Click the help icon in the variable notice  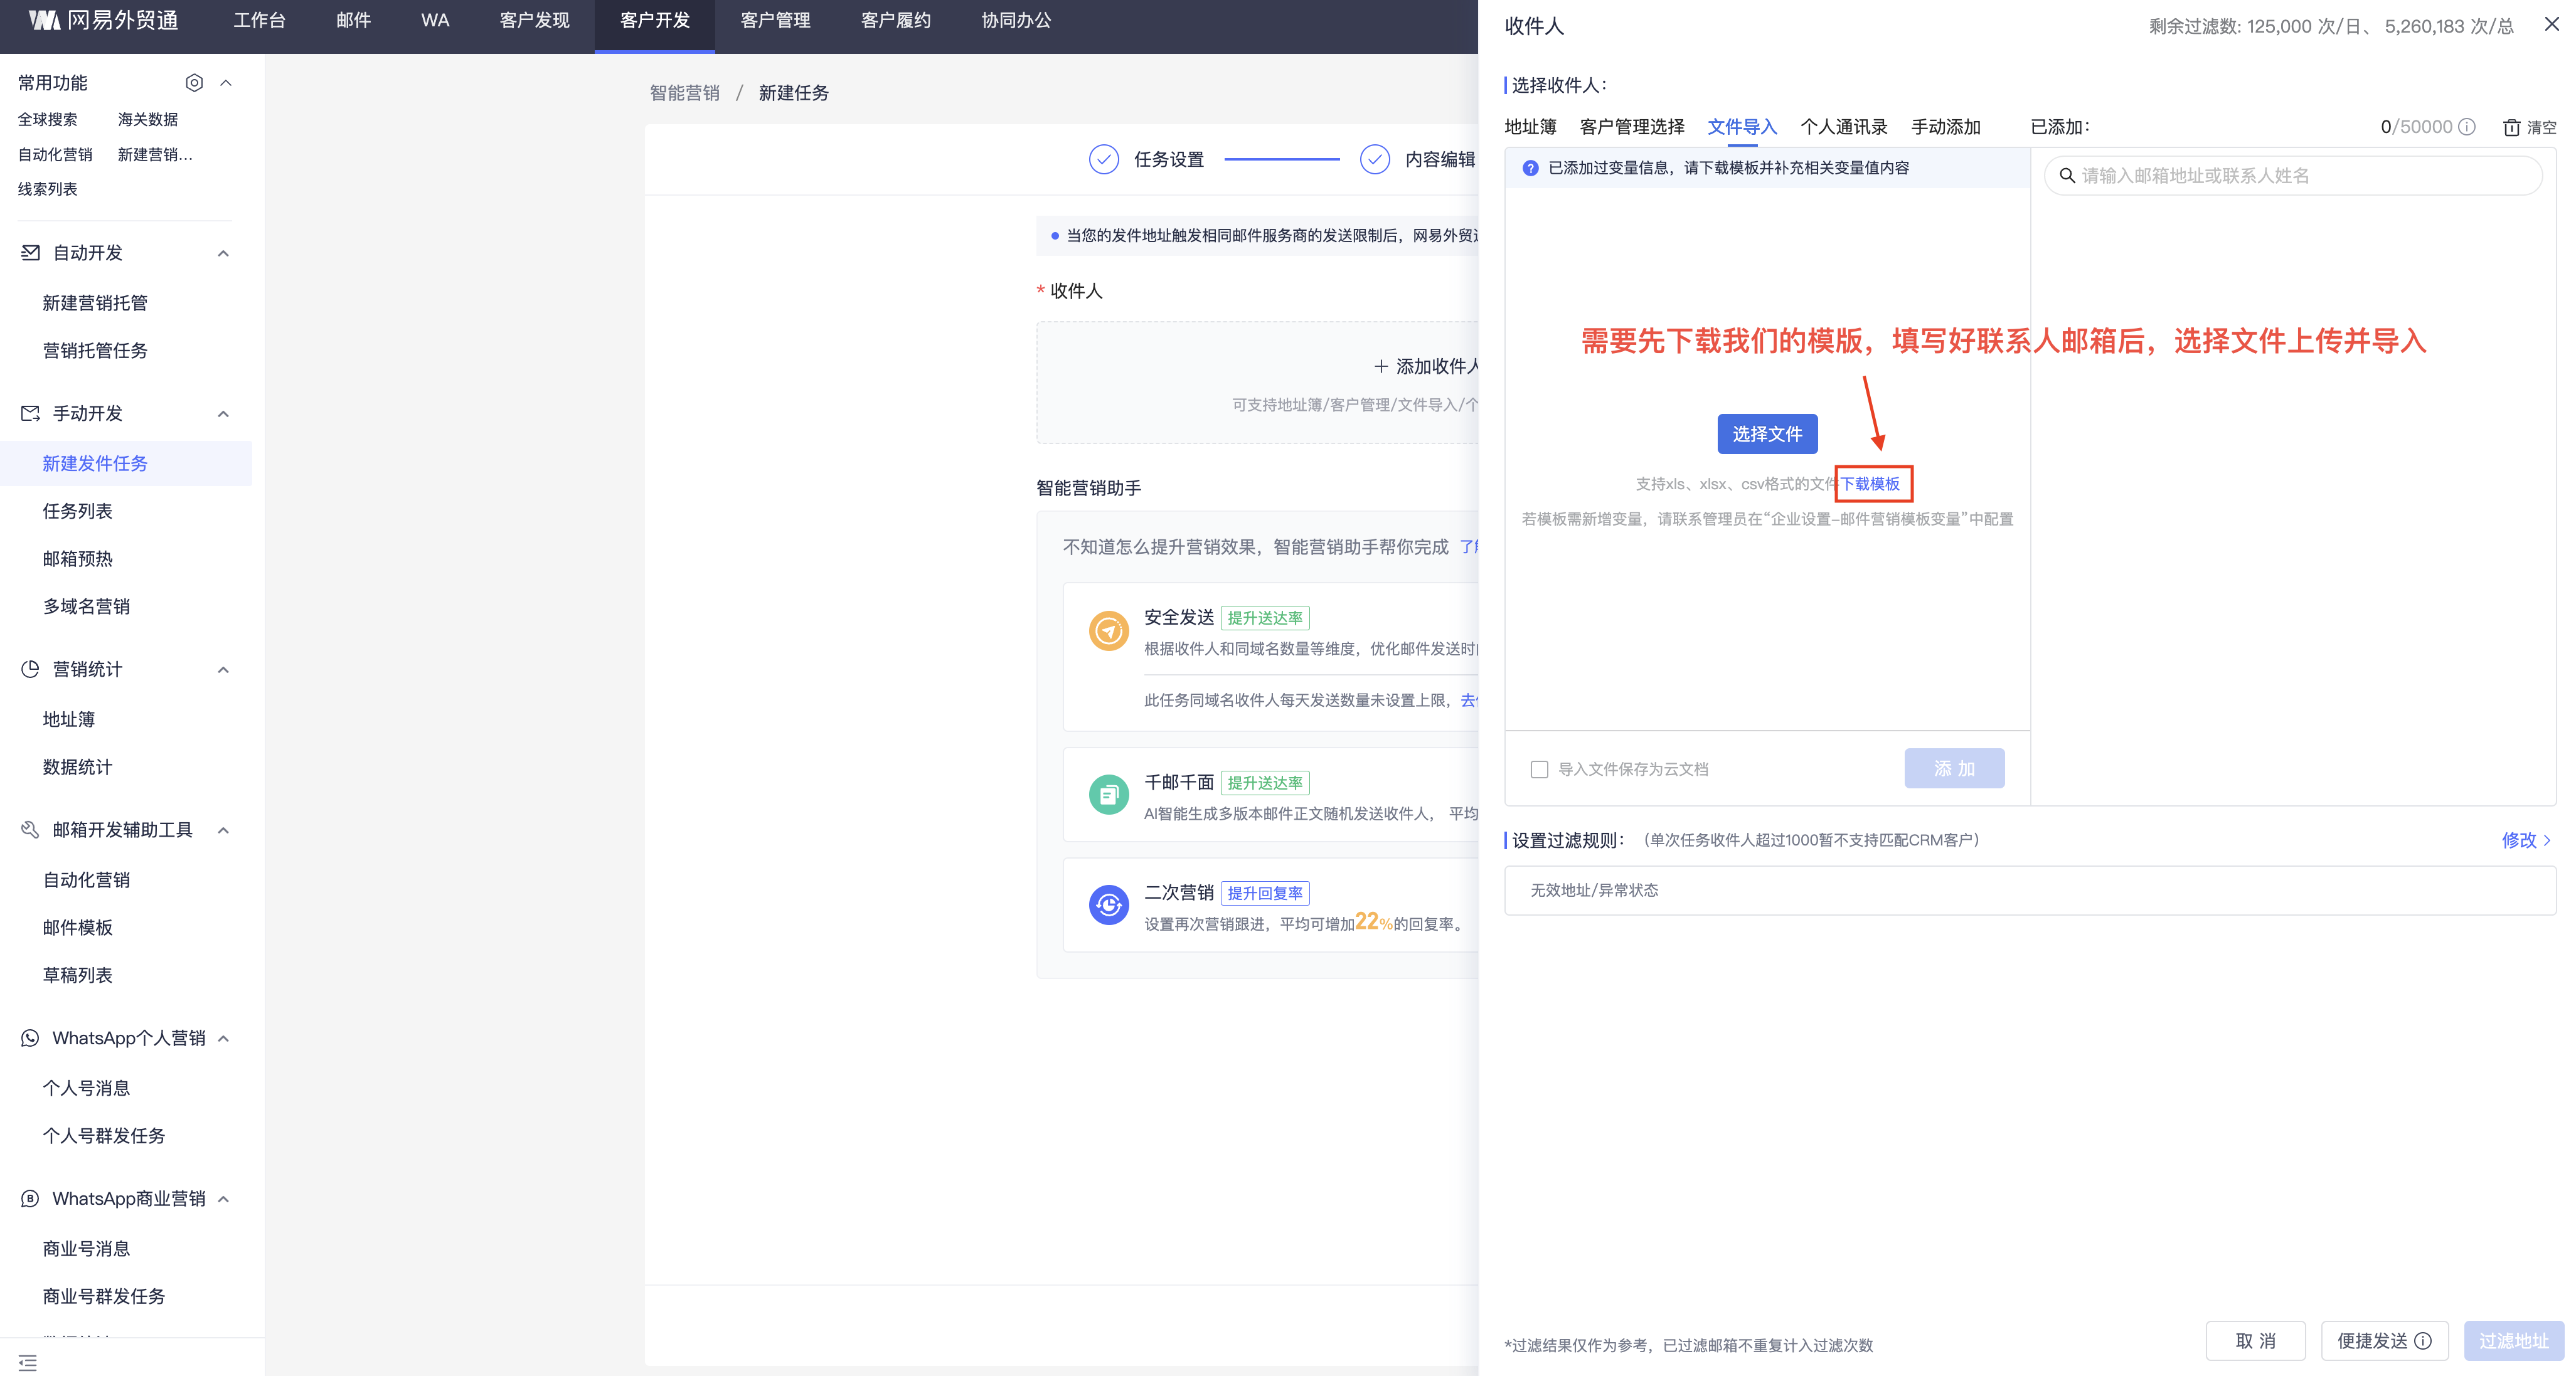click(1530, 168)
